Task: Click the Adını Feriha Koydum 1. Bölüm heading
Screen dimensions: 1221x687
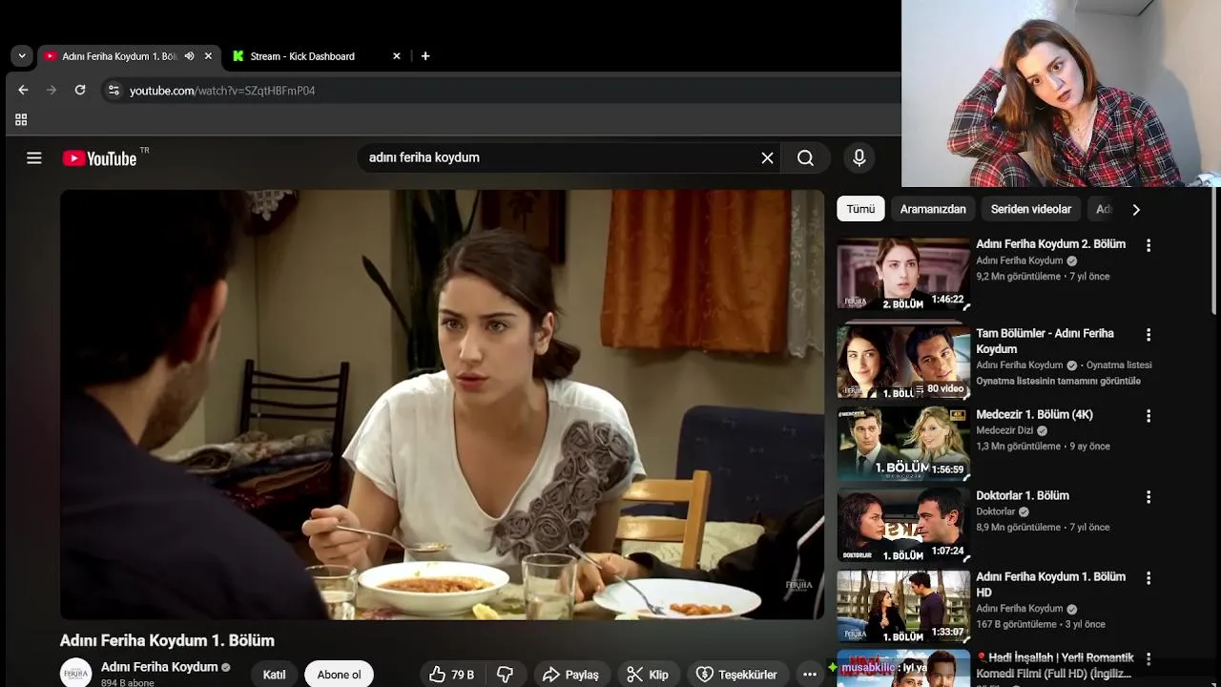Action: point(167,640)
